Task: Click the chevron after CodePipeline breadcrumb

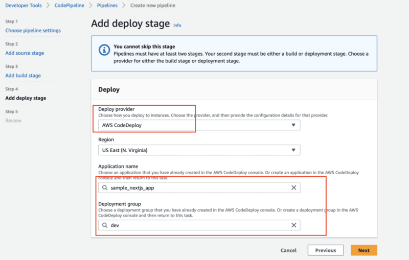Action: pos(90,6)
